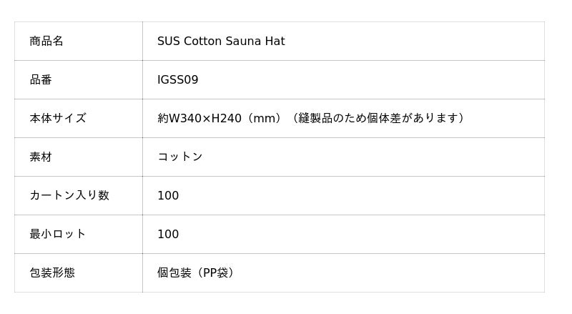
Task: Click the 本体サイズ label cell
Action: tap(58, 119)
